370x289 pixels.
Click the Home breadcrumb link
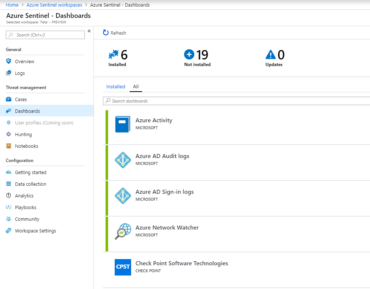12,5
